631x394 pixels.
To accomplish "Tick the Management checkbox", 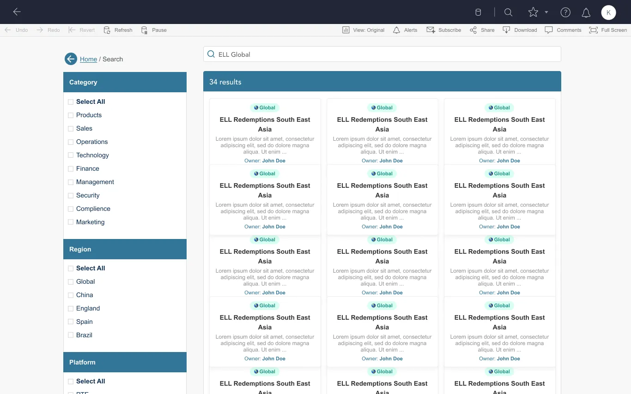I will click(x=71, y=182).
